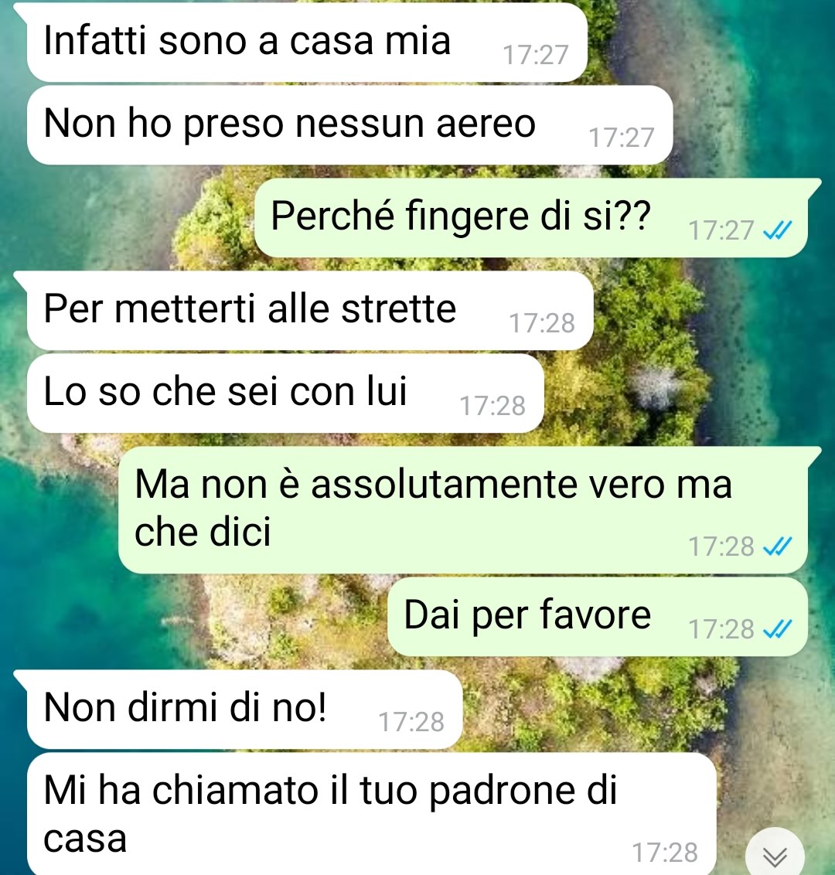Click the 17:28 timestamp on 'Non dirmi di no!'

coord(411,722)
